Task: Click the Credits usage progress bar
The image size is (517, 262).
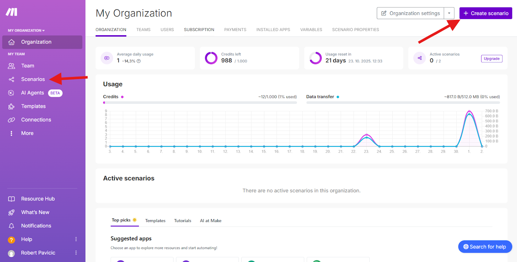Action: coord(200,103)
